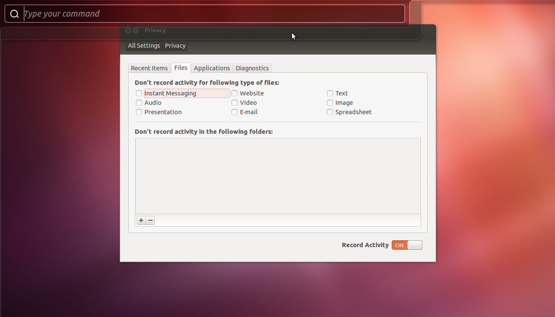Tick the Image checkbox
This screenshot has width=555, height=317.
pyautogui.click(x=330, y=103)
